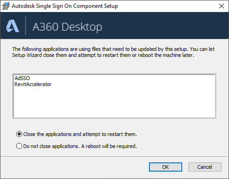Click the Autodesk logo in the banner
Screen dimensions: 229x179
[12, 26]
